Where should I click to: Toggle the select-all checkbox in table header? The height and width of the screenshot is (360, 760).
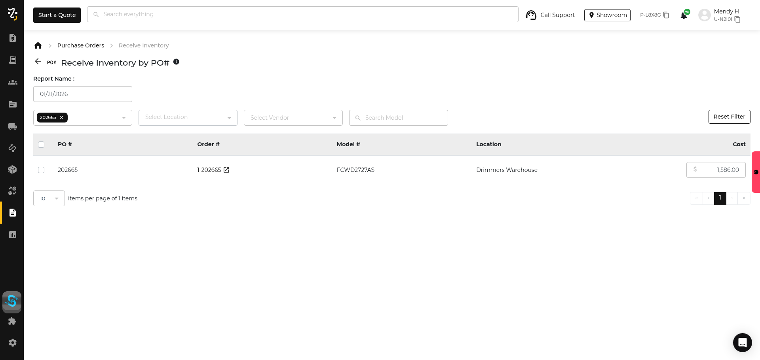tap(41, 145)
